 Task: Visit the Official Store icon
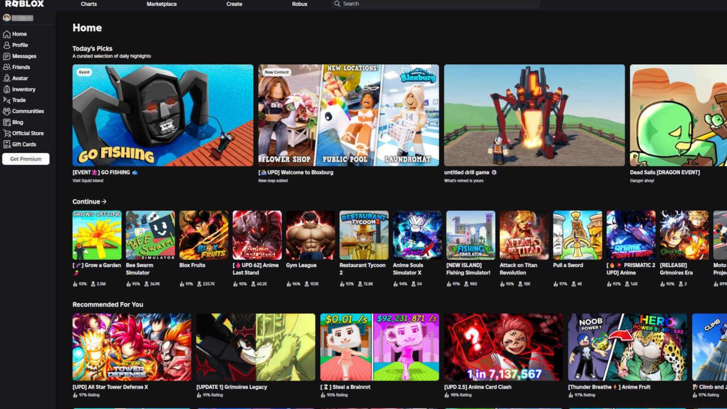click(x=8, y=133)
